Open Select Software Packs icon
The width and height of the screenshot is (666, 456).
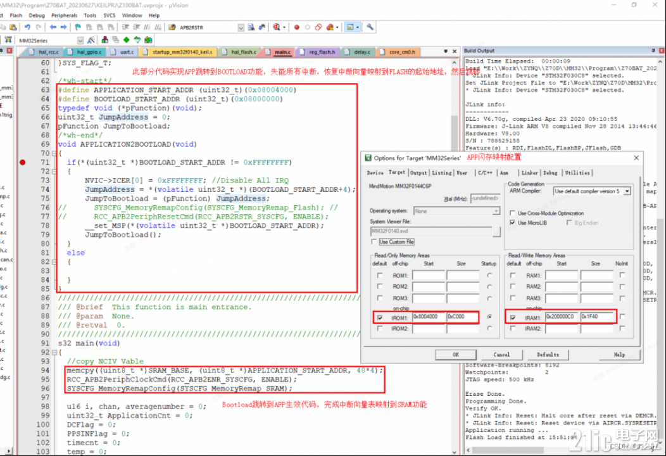click(x=137, y=40)
